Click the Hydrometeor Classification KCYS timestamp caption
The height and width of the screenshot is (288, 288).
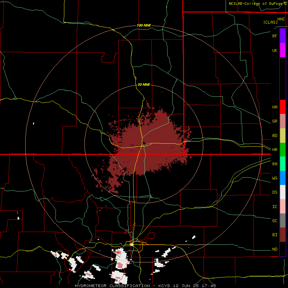[x=145, y=286]
